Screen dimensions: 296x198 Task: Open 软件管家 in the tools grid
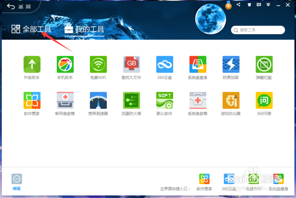(x=32, y=100)
